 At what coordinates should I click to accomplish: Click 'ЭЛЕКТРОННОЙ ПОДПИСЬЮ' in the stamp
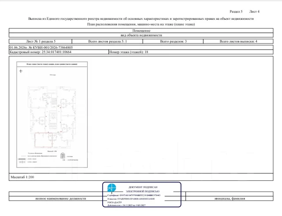click(x=143, y=191)
